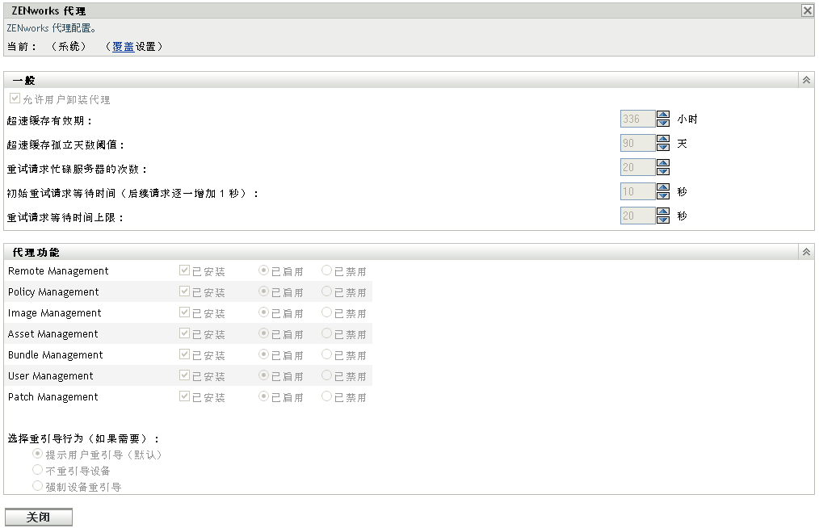
Task: Increase 超速缓存有效期 using its up arrow
Action: point(663,115)
